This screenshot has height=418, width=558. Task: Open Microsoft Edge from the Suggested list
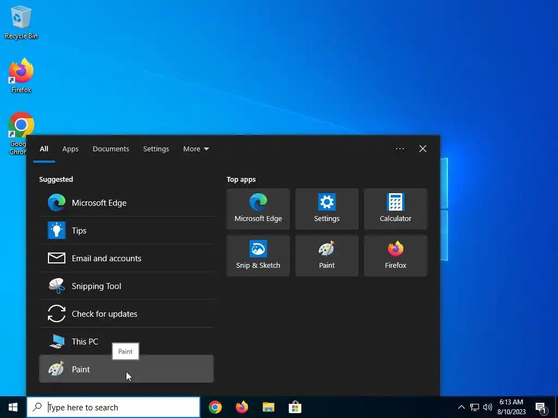click(x=126, y=202)
